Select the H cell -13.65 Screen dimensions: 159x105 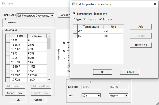(x=19, y=58)
